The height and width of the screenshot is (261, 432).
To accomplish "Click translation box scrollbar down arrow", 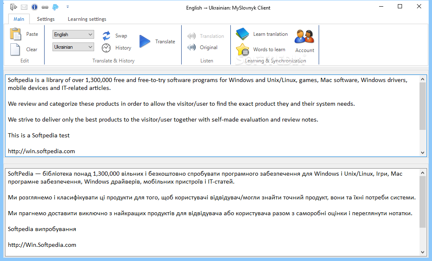I will [423, 252].
